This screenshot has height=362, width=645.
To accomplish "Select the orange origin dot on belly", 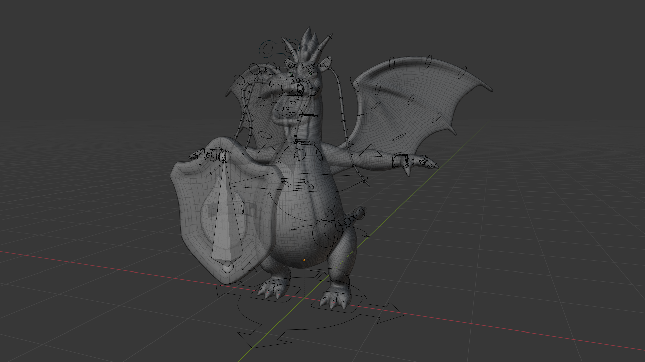I will click(304, 260).
